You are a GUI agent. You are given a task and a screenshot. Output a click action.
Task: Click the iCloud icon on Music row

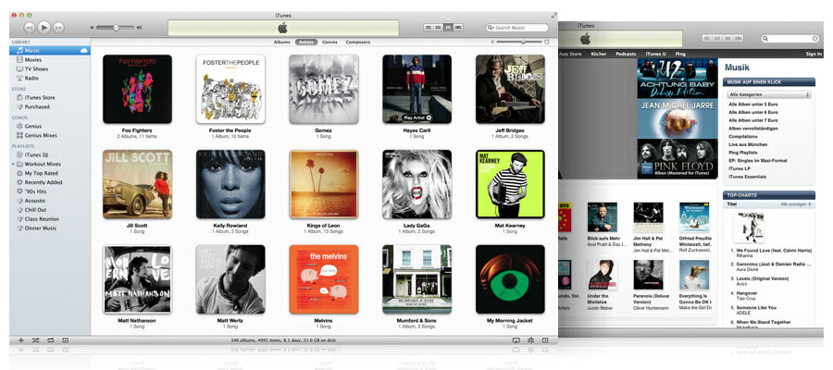pyautogui.click(x=83, y=51)
